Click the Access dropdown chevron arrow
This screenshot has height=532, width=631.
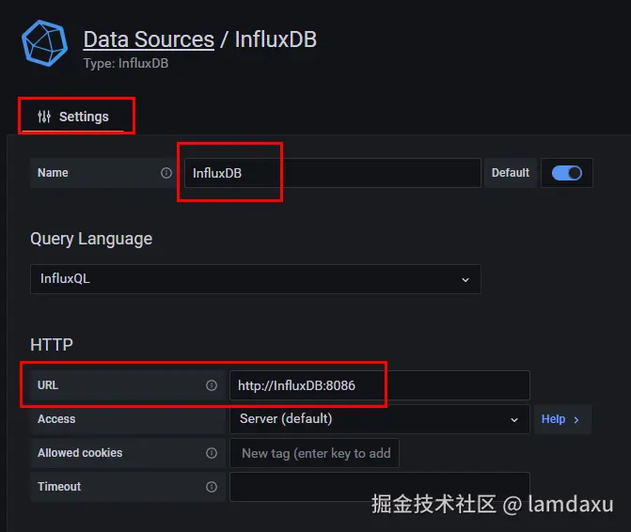(x=513, y=419)
